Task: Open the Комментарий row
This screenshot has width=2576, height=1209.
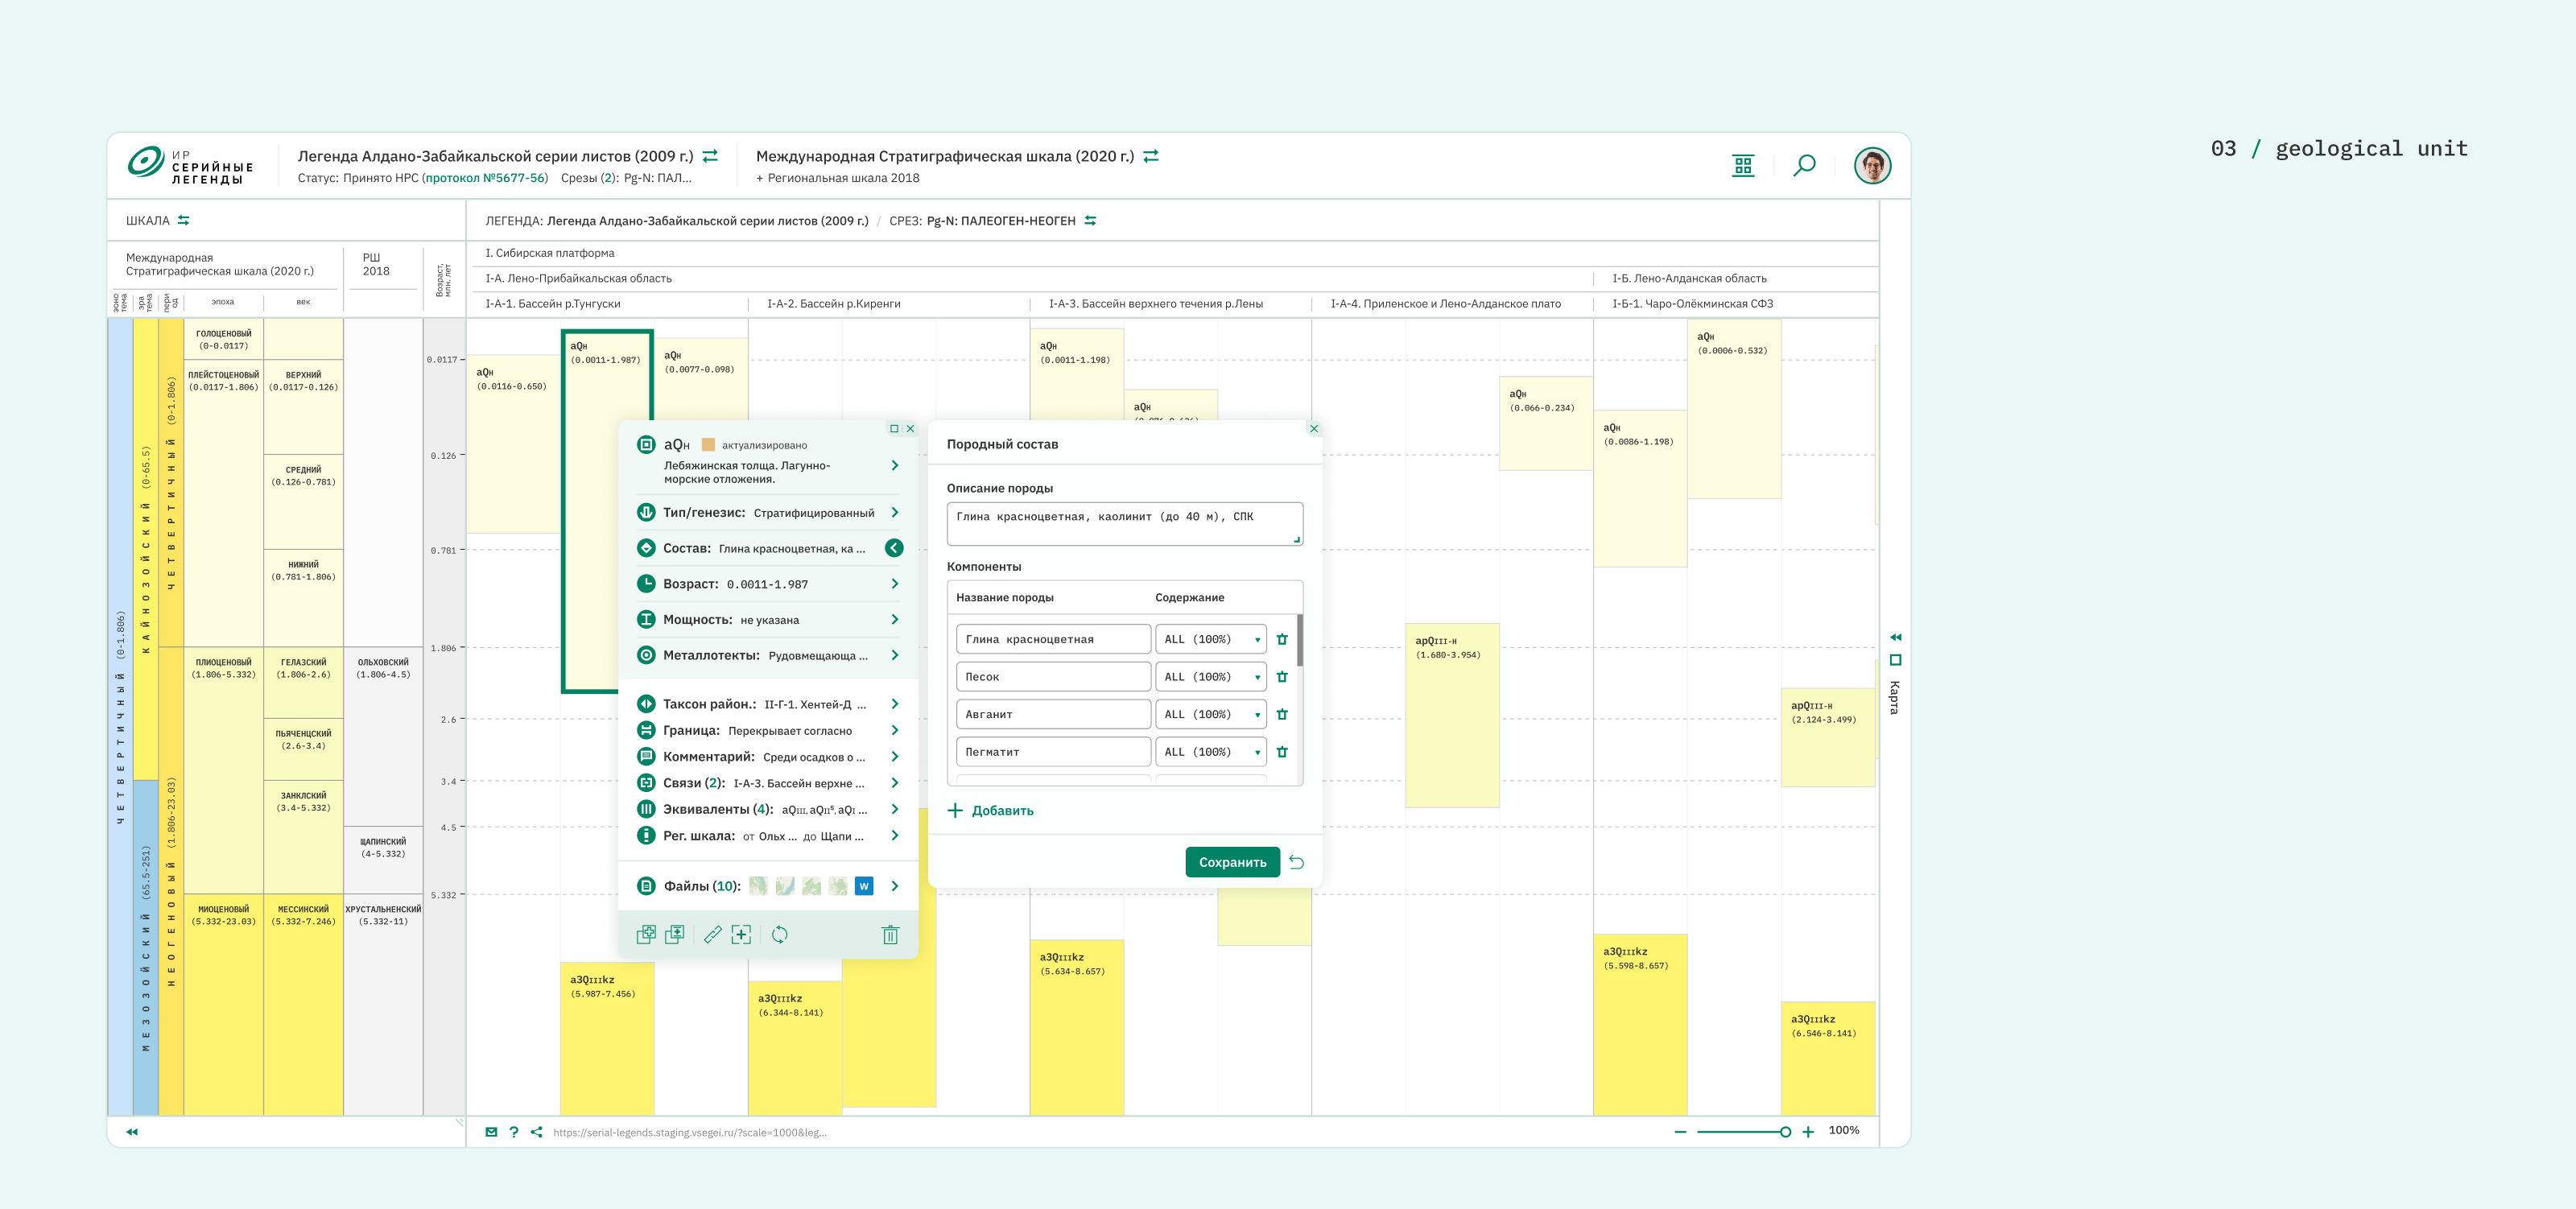Action: (768, 757)
